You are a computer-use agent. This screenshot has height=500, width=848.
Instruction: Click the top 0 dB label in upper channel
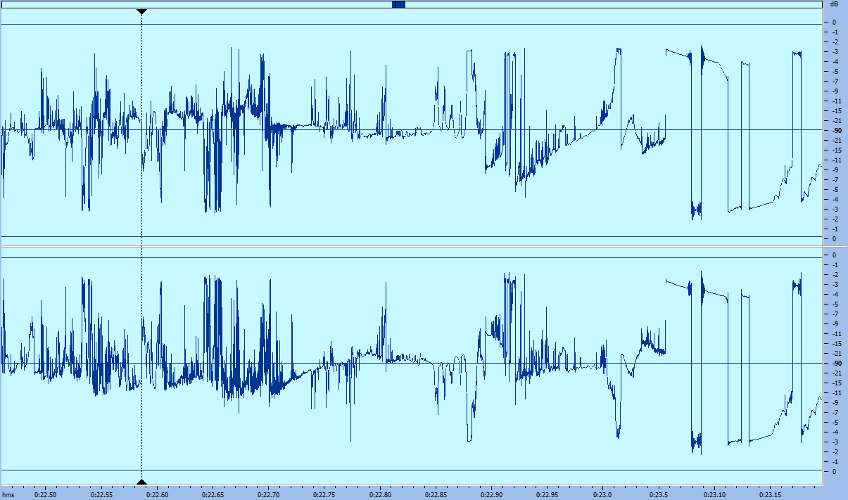tap(835, 23)
